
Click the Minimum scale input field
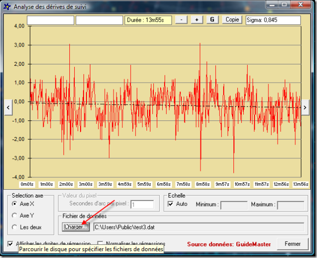pos(233,204)
